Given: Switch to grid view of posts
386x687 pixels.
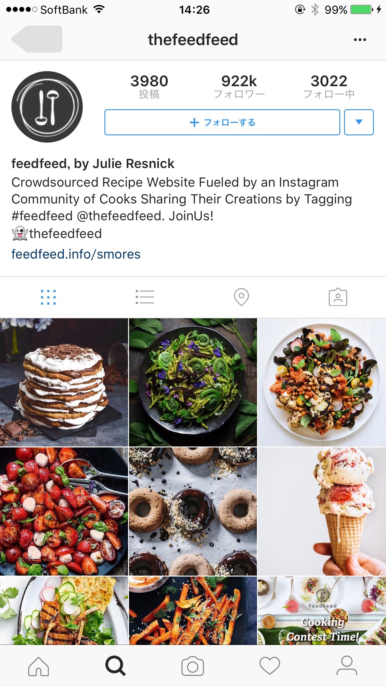Looking at the screenshot, I should coord(48,297).
